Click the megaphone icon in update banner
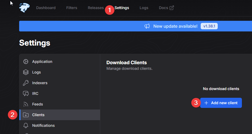The height and width of the screenshot is (134, 252). pos(147,26)
